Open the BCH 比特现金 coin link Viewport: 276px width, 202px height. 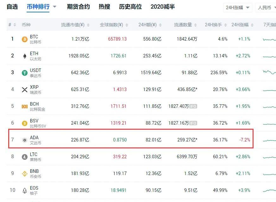[37, 106]
